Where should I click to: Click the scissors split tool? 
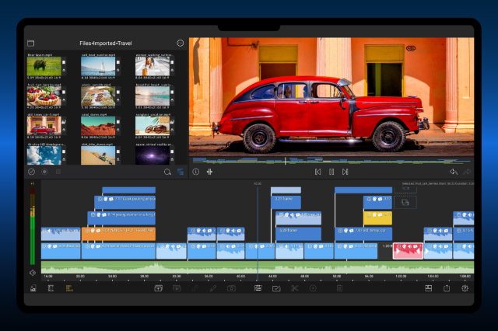(x=295, y=288)
